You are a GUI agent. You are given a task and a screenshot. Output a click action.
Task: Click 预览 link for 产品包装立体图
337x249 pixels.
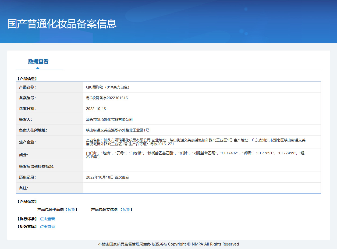[126, 209]
